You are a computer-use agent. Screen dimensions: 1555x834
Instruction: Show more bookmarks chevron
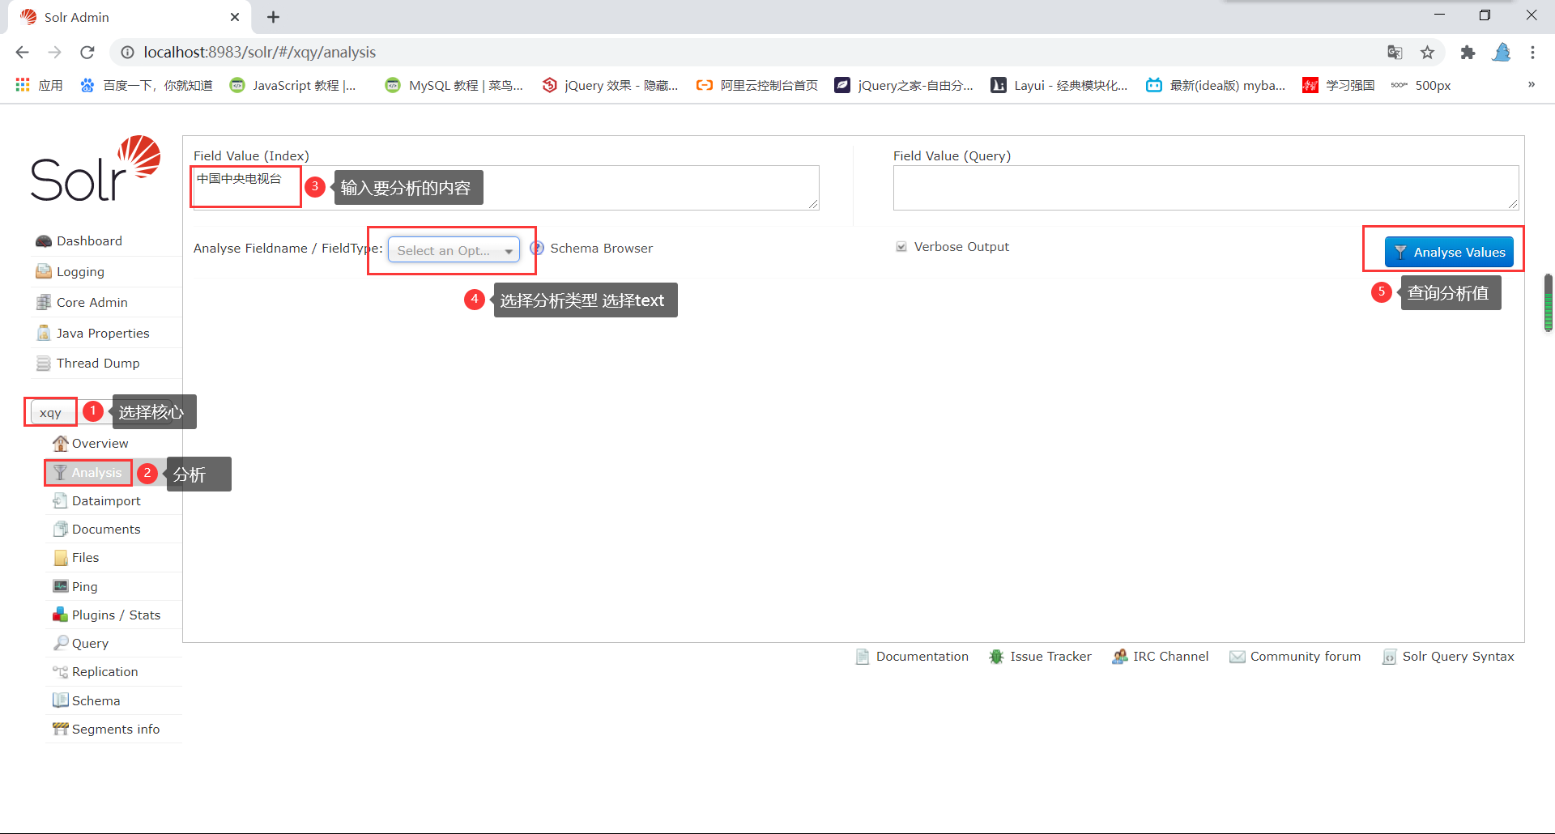1532,84
